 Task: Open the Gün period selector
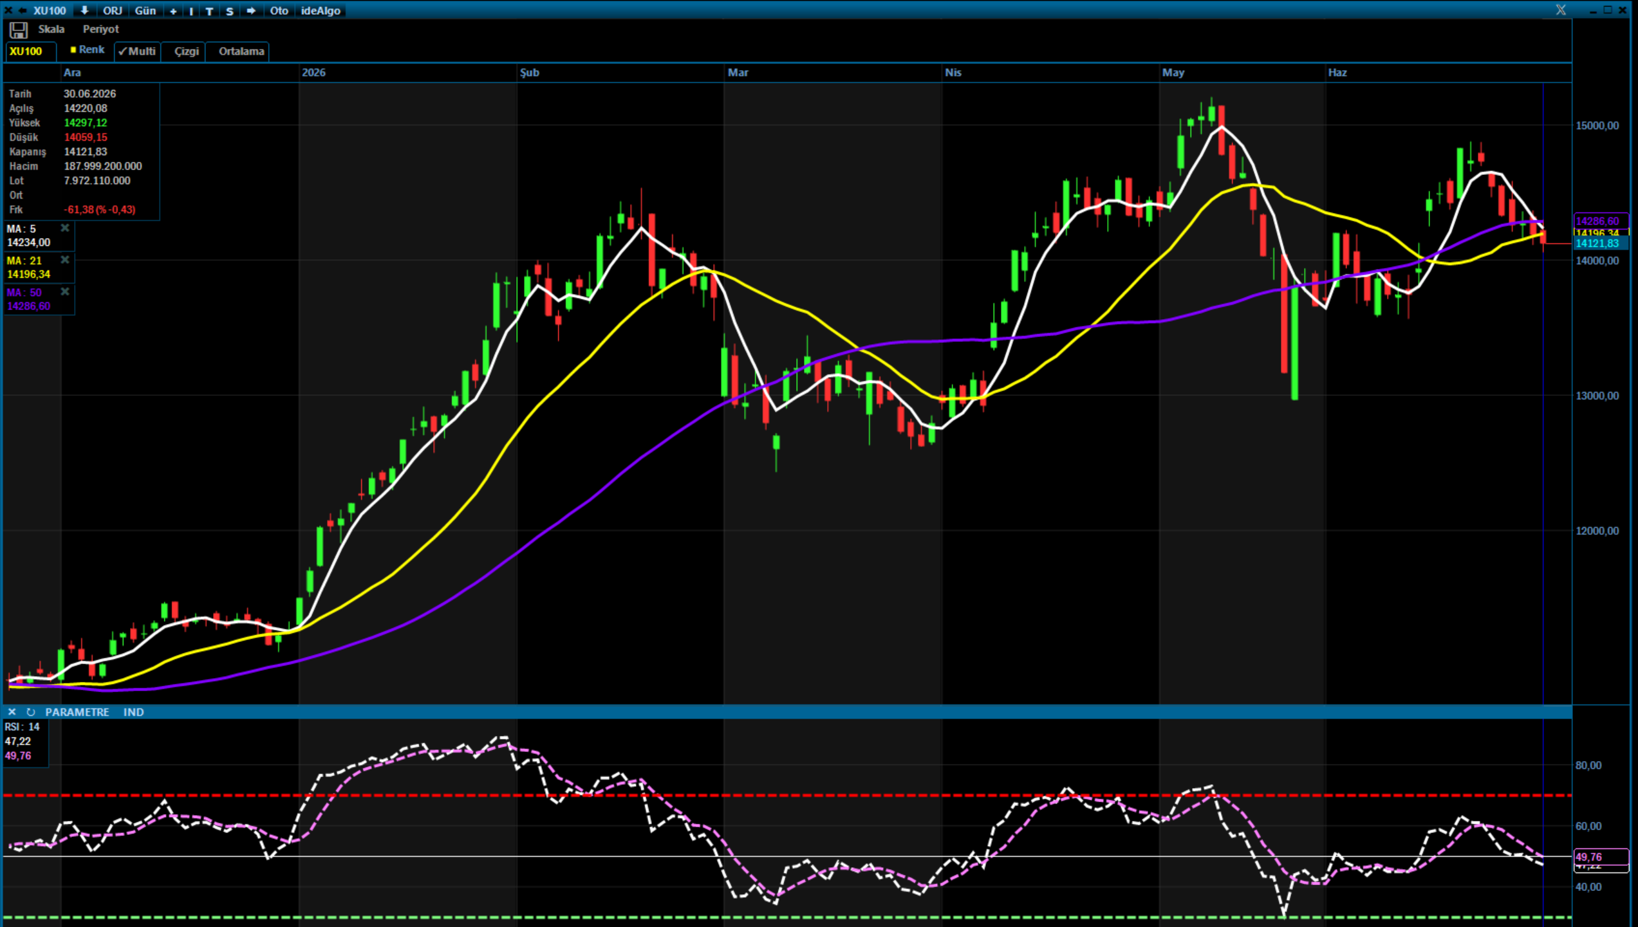tap(145, 11)
